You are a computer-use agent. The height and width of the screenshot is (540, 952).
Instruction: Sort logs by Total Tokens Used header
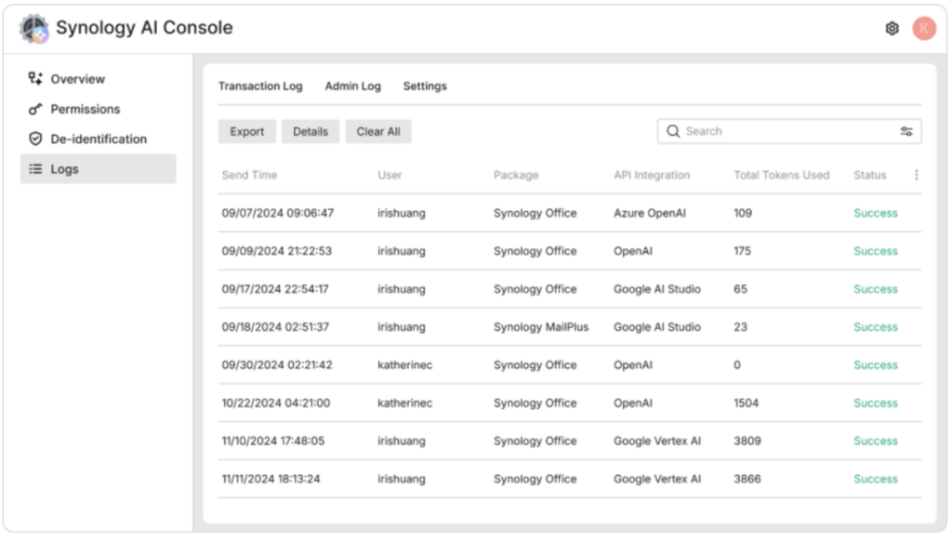[781, 175]
